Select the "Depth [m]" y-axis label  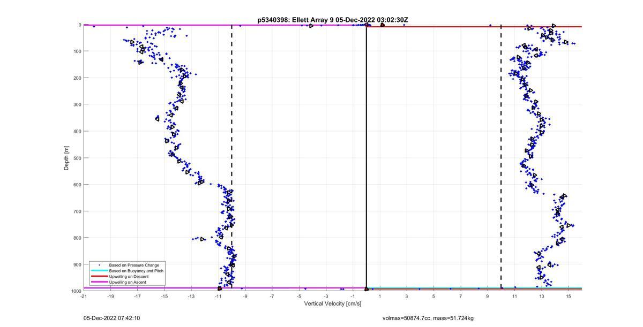66,158
